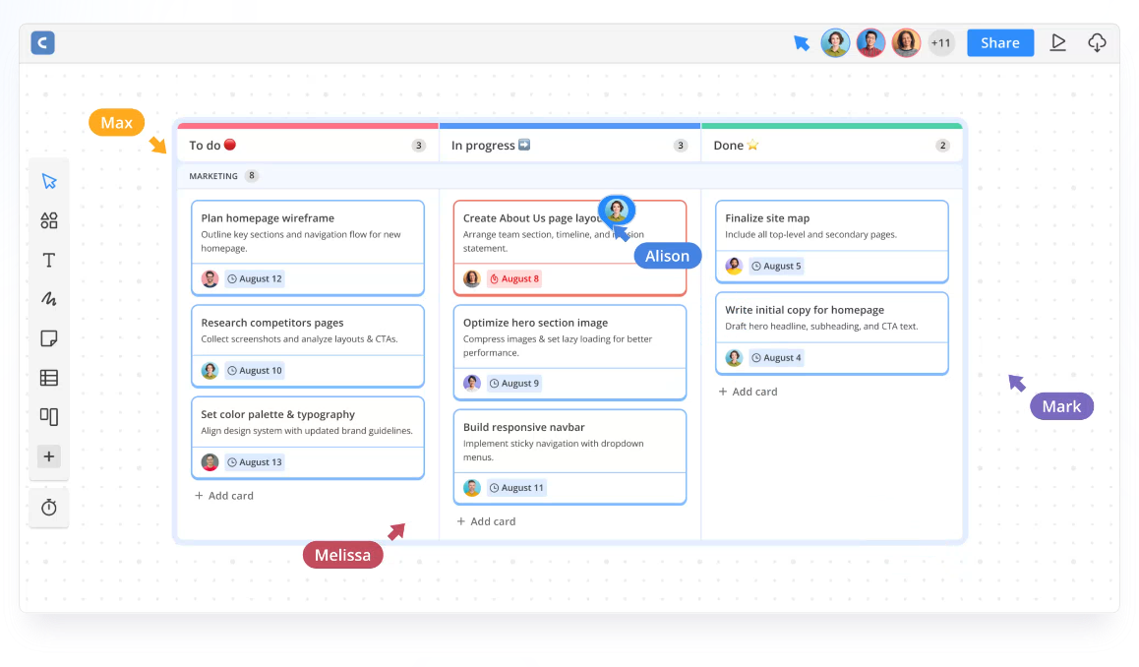Click the plus more-tools button in sidebar
The width and height of the screenshot is (1139, 667).
(48, 456)
